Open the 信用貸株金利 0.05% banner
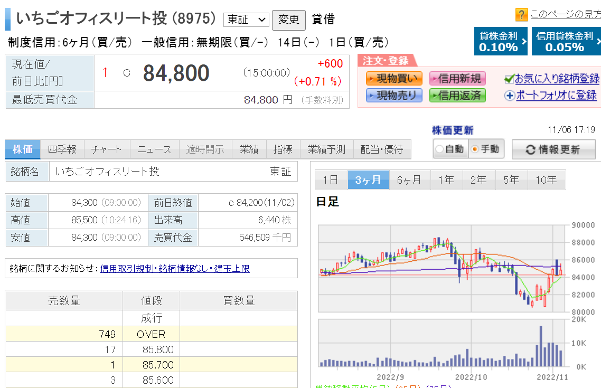The width and height of the screenshot is (601, 388). tap(566, 41)
